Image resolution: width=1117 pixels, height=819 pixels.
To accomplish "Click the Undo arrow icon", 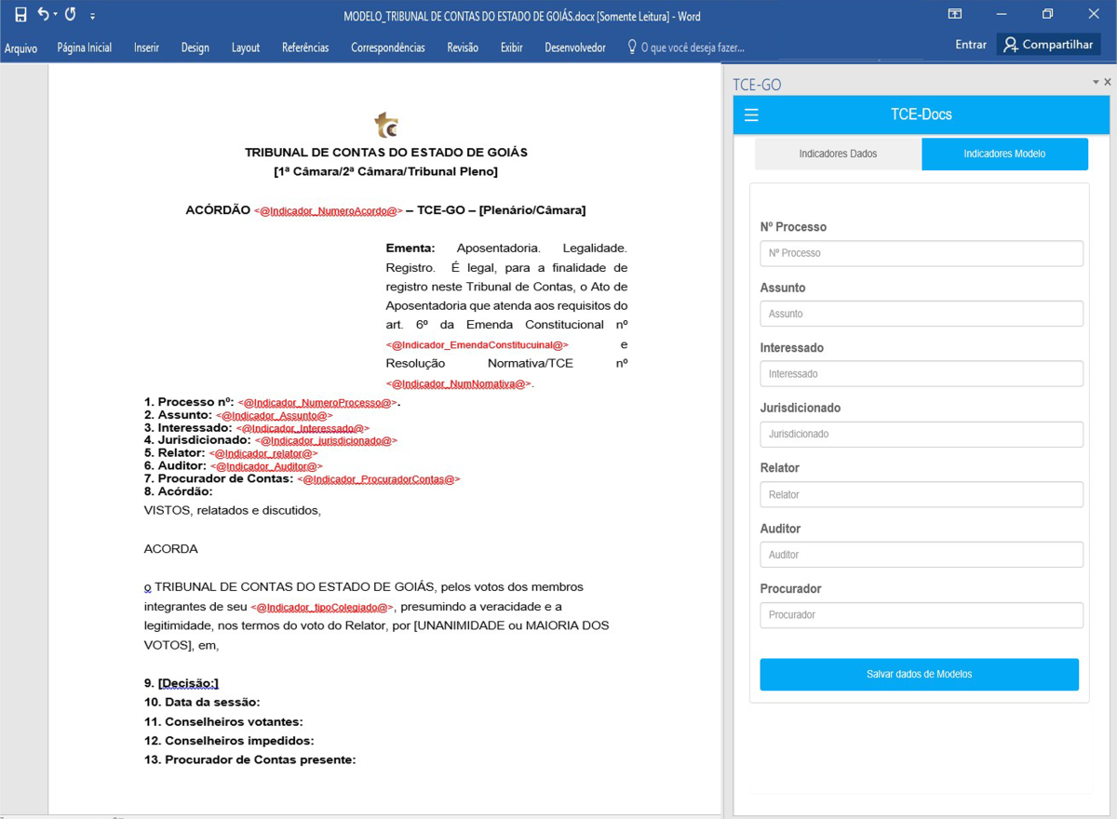I will pyautogui.click(x=43, y=15).
